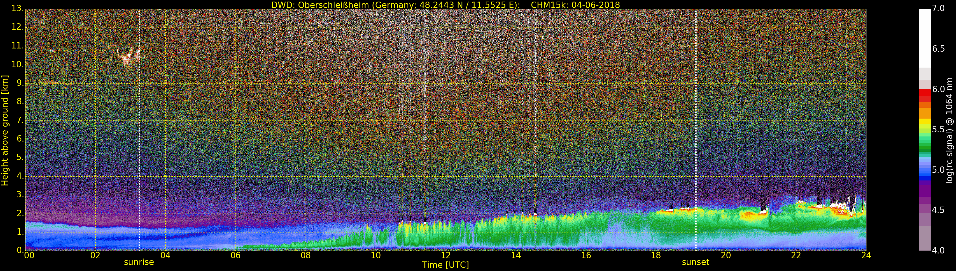Viewport: 956px width, 271px height.
Task: Click the sunrise label below the time axis
Action: [139, 262]
